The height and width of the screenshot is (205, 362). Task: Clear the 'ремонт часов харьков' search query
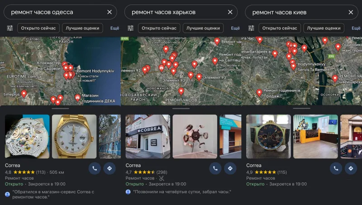230,12
